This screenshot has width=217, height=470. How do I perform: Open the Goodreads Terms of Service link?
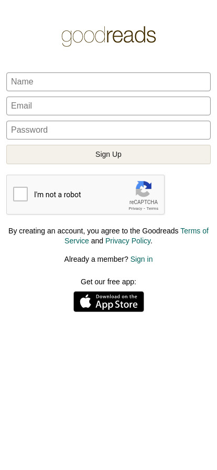pos(194,231)
